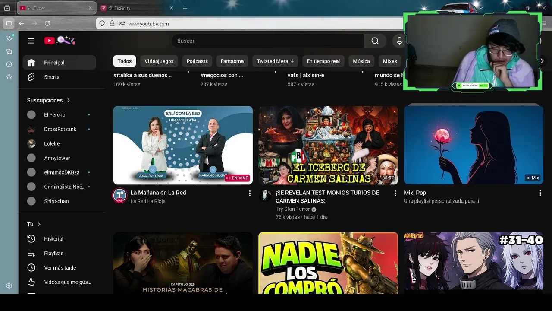This screenshot has height=311, width=552.
Task: Go back to the previous page
Action: [22, 23]
